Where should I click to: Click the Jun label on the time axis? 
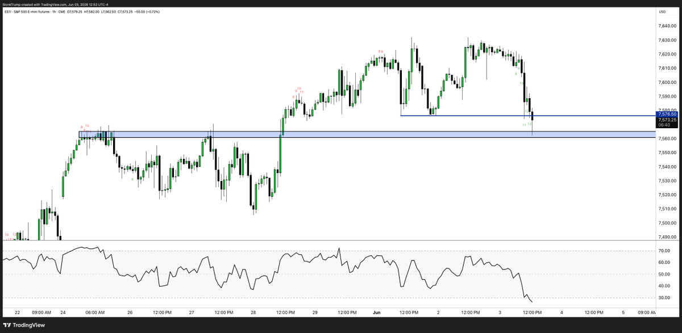pyautogui.click(x=378, y=313)
